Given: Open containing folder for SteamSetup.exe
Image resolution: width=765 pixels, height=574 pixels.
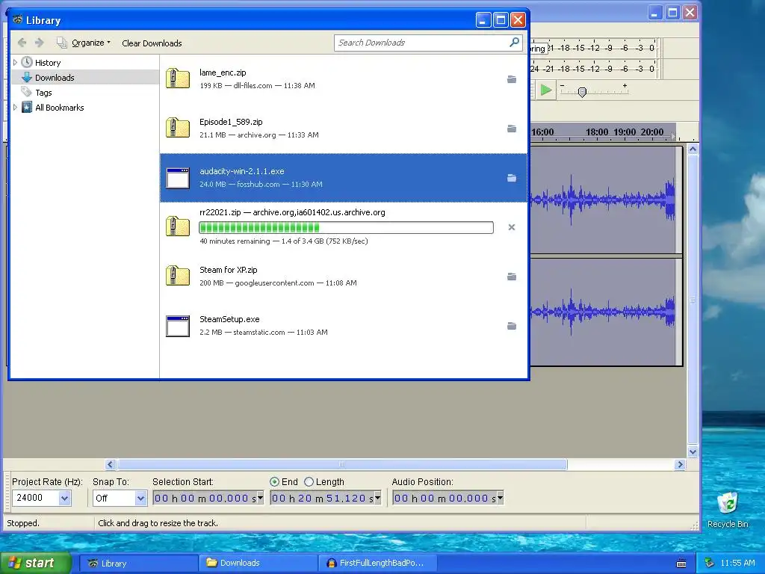Looking at the screenshot, I should pyautogui.click(x=511, y=326).
